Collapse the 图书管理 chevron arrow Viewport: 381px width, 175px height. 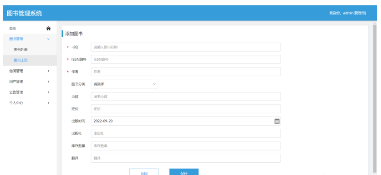click(x=48, y=39)
